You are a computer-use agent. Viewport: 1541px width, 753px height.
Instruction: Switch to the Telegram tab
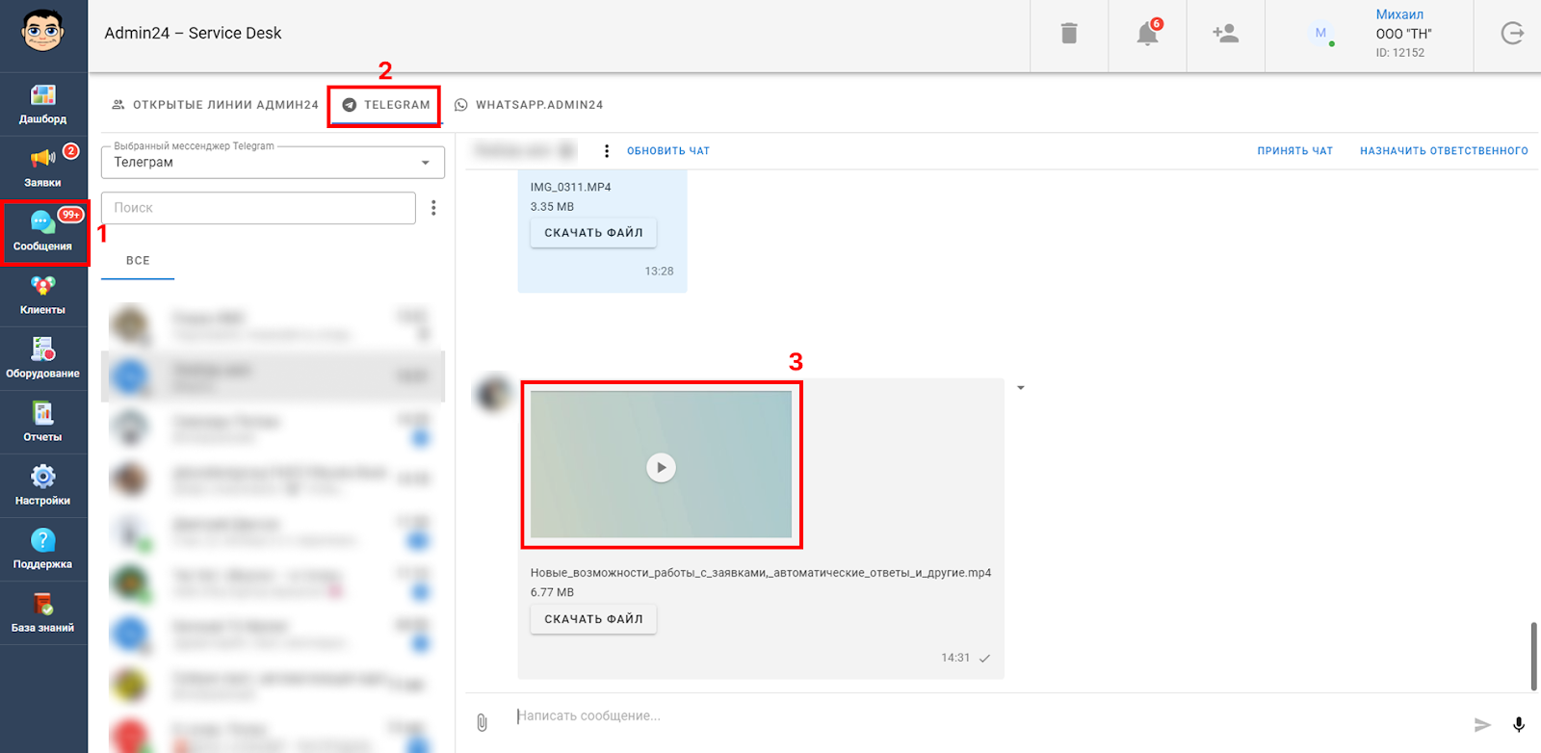point(386,105)
